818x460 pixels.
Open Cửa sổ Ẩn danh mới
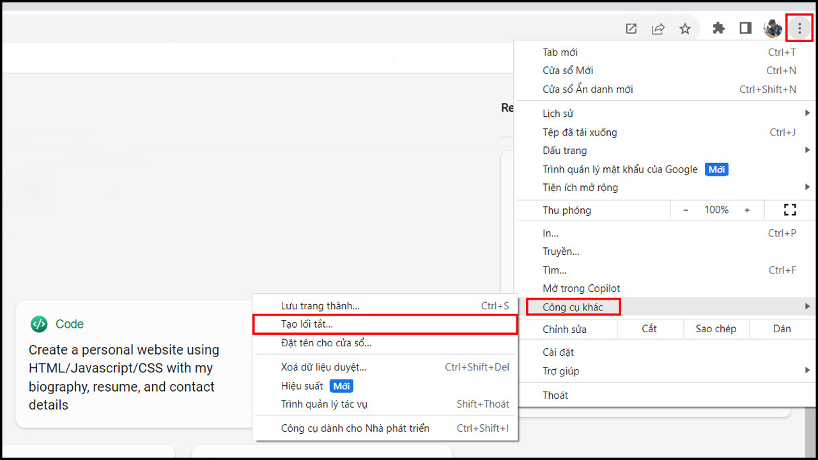tap(665, 89)
